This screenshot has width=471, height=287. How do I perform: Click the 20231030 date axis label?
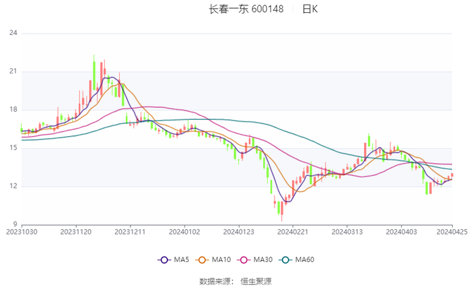22,231
